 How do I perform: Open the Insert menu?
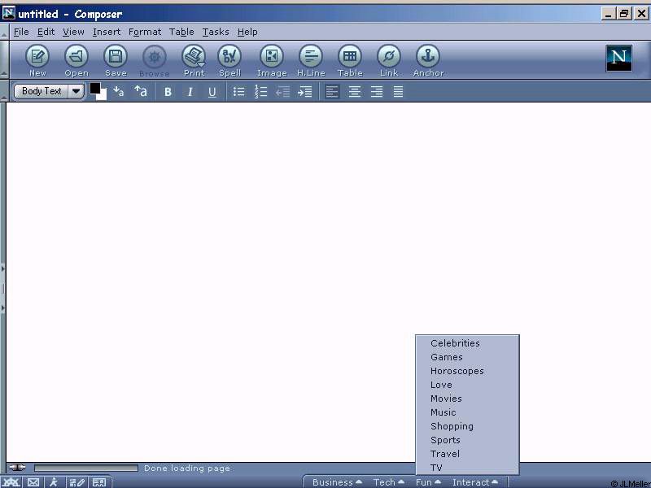pos(107,32)
